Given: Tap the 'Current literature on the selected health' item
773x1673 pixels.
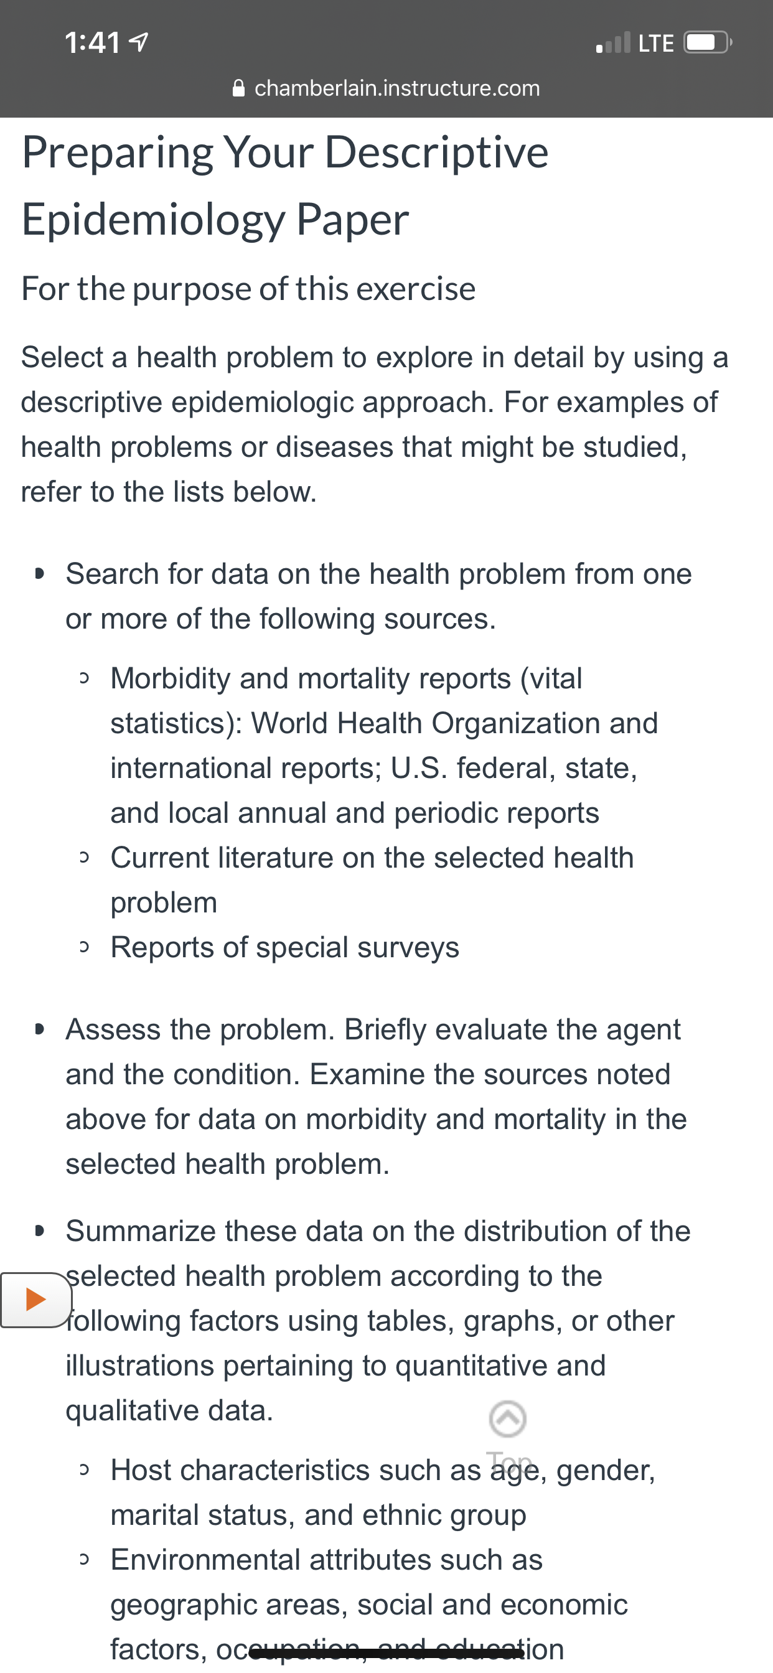Looking at the screenshot, I should point(372,880).
